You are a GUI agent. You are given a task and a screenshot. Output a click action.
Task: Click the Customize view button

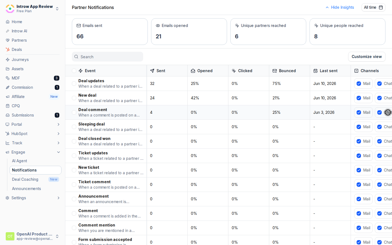click(x=367, y=57)
